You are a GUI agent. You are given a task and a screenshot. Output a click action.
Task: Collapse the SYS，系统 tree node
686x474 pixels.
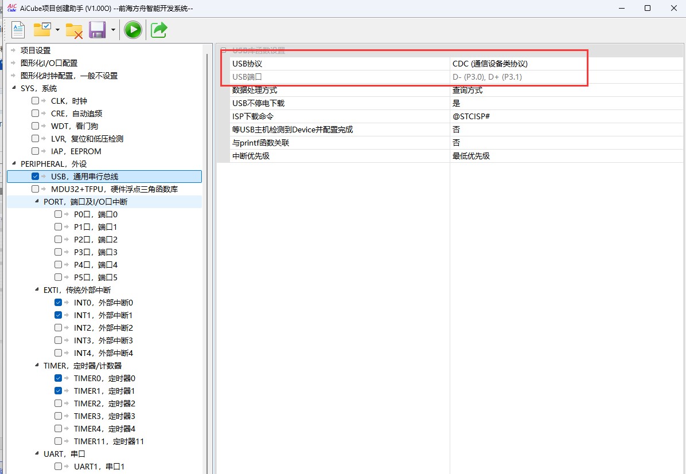[14, 88]
